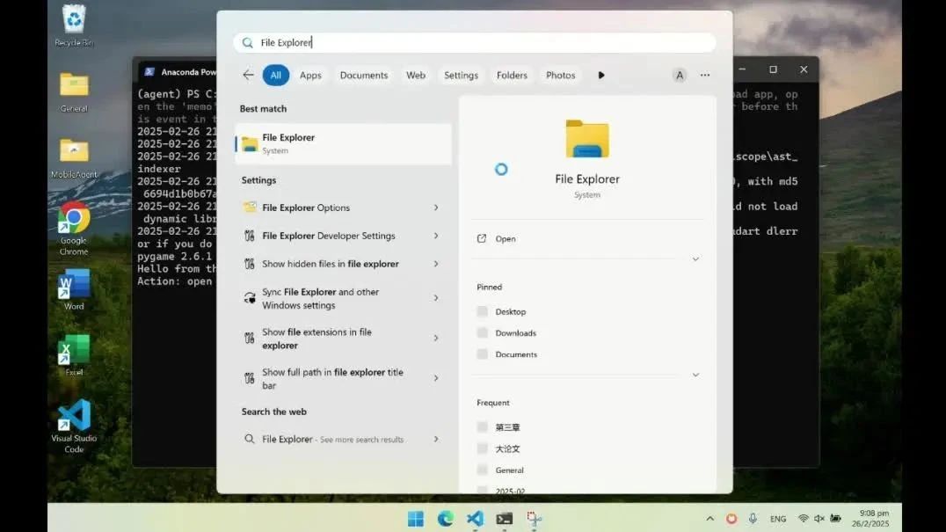Open the clock and date flyout
This screenshot has width=946, height=532.
pos(870,518)
